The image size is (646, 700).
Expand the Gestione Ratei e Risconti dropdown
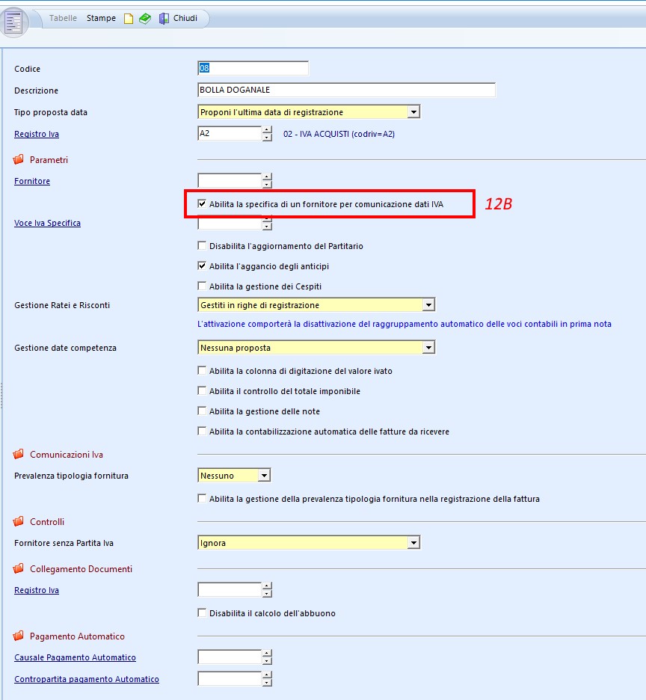click(428, 305)
